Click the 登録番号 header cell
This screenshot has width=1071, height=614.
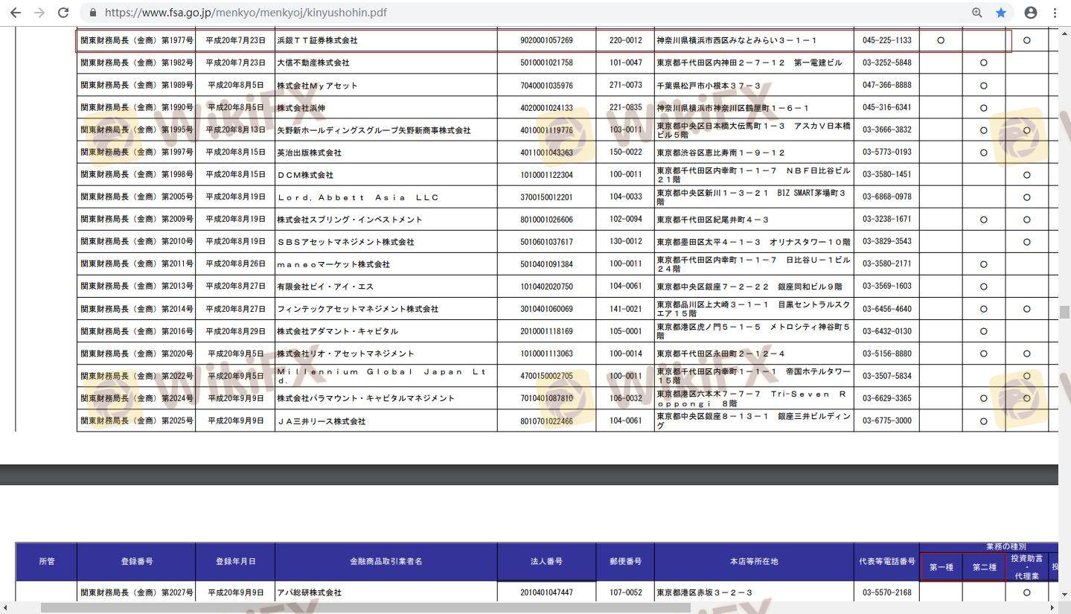click(x=136, y=561)
